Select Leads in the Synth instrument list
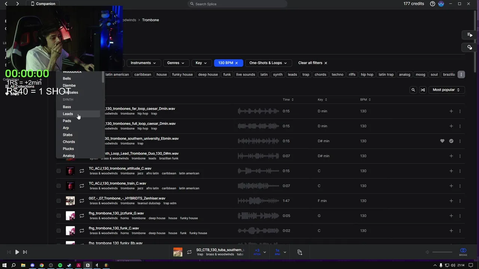Screen dimensions: 479x269 79,114
